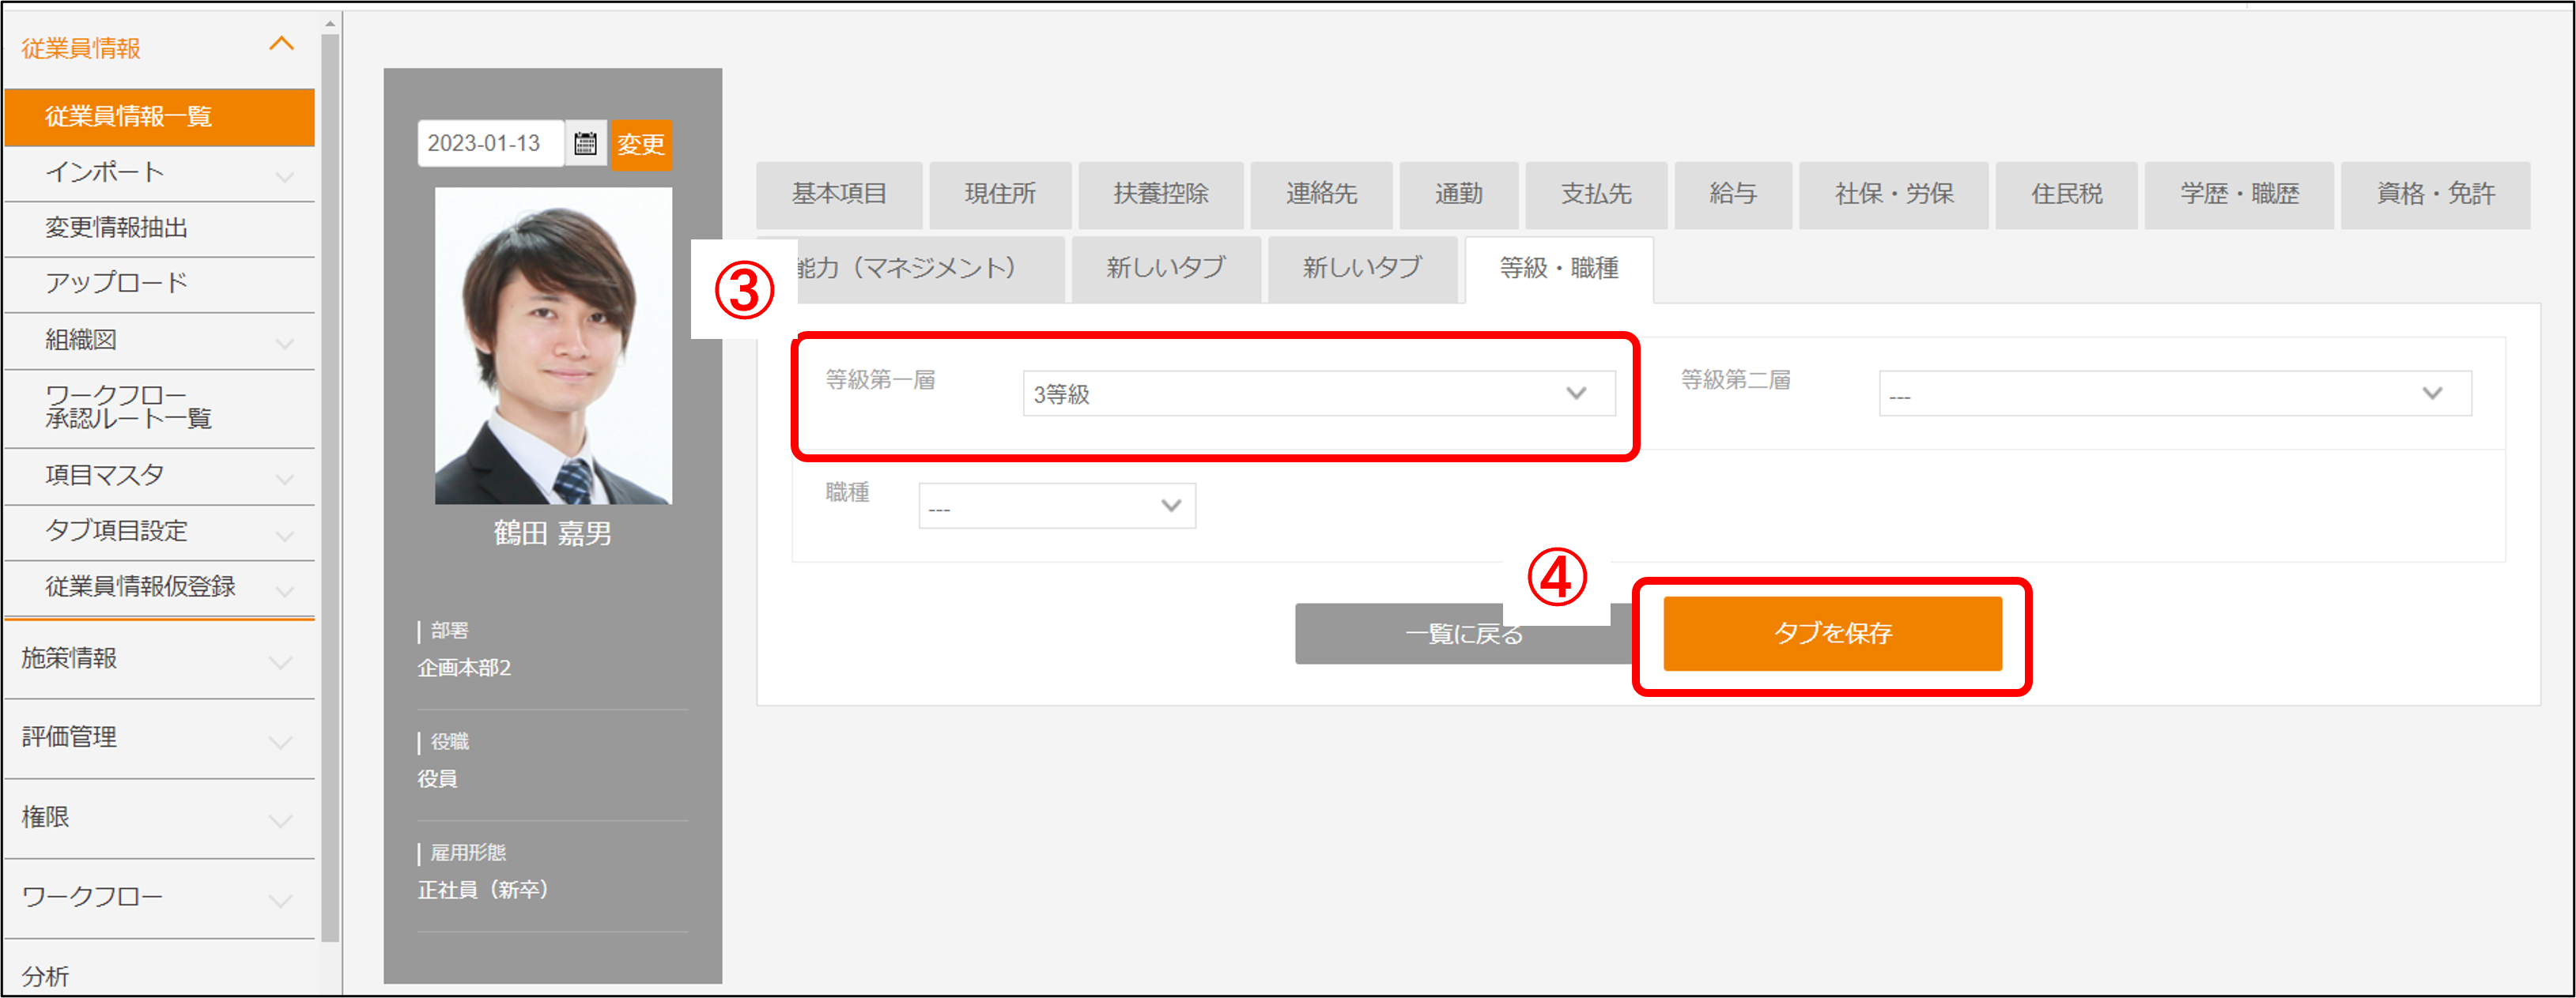This screenshot has width=2576, height=998.
Task: Click the employee profile photo
Action: pos(553,345)
